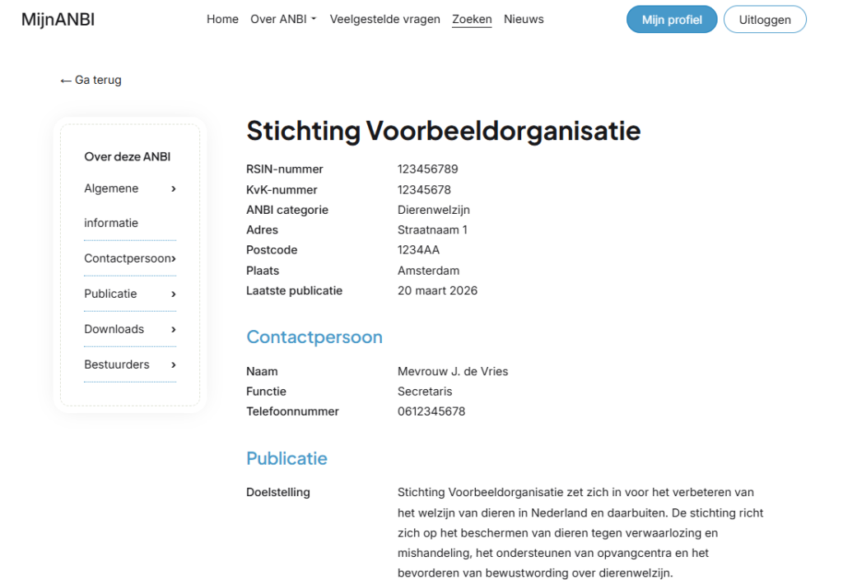843x580 pixels.
Task: Expand the Over ANBI dropdown menu
Action: [x=283, y=20]
